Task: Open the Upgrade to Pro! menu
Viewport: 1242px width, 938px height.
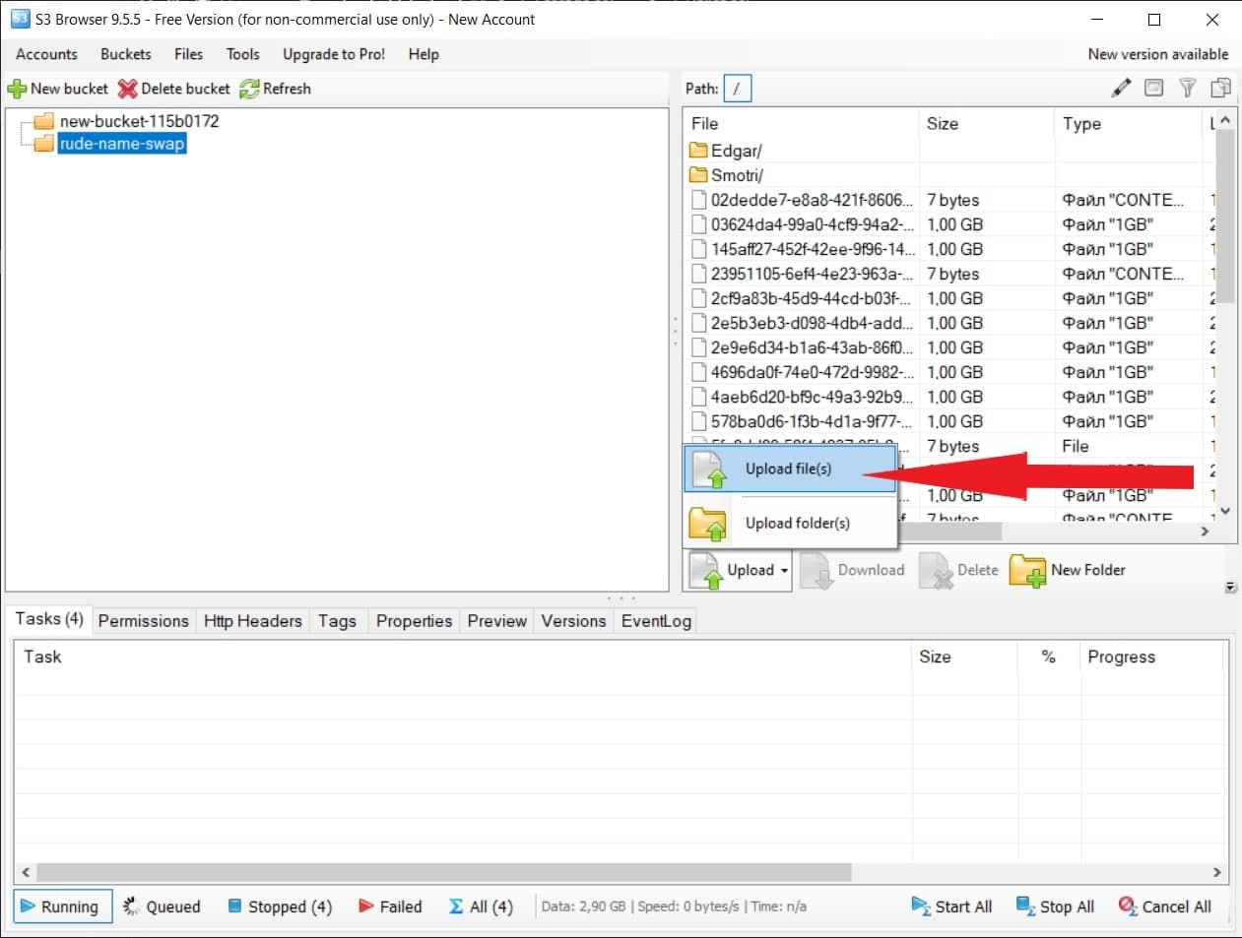Action: (x=334, y=54)
